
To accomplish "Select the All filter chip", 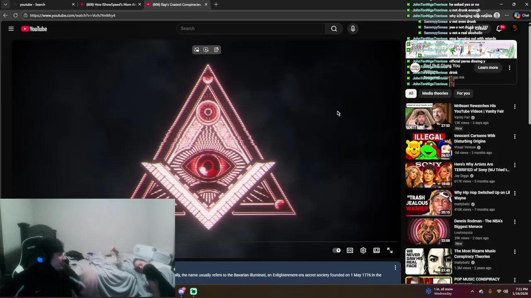I will [x=411, y=93].
